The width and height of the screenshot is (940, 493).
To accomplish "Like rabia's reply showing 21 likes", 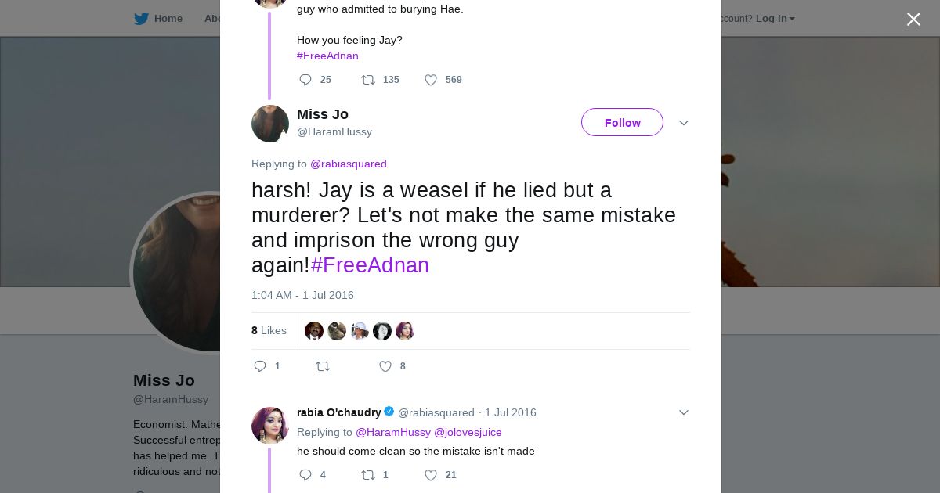I will (431, 475).
